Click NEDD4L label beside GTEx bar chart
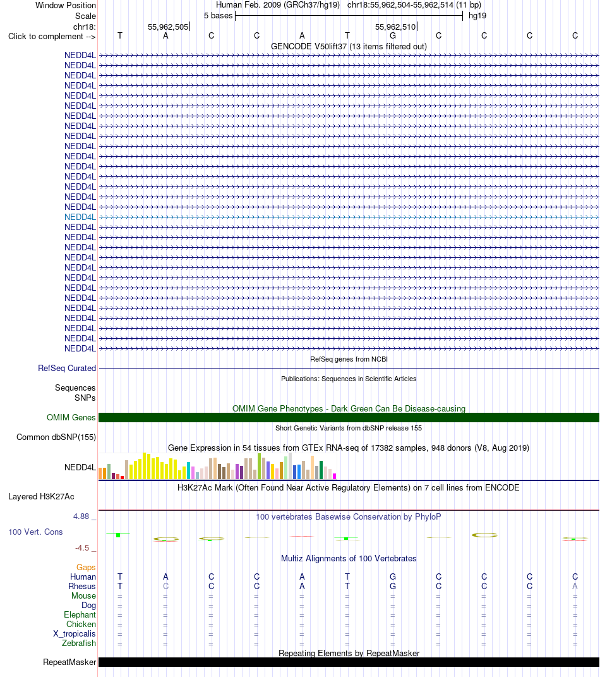Screen dimensions: 600x677 [x=80, y=467]
